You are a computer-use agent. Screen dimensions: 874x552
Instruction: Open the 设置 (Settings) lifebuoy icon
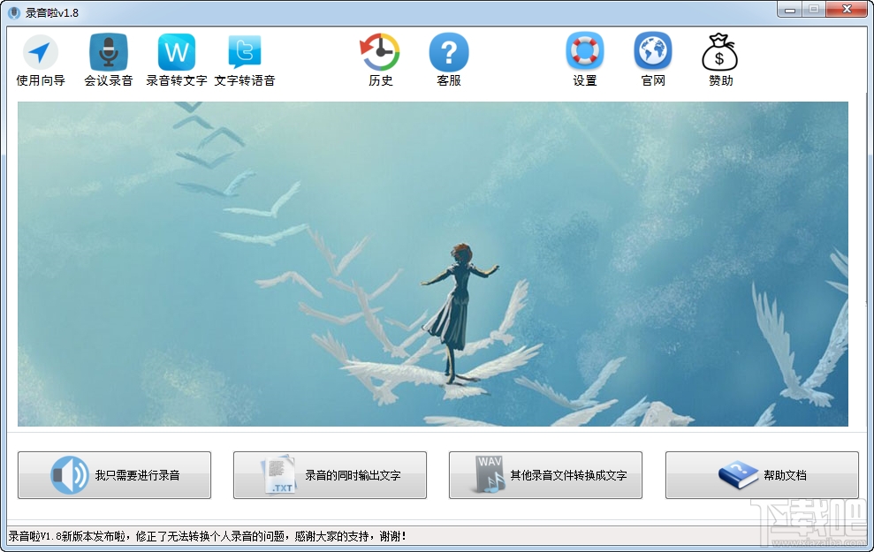pyautogui.click(x=583, y=57)
